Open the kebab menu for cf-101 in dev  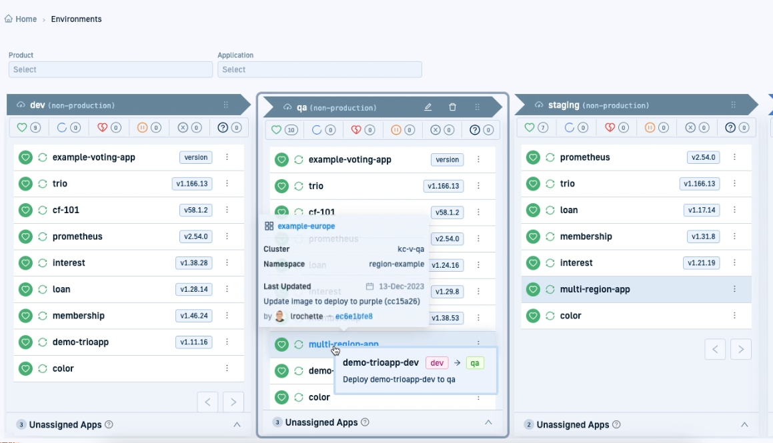click(227, 210)
